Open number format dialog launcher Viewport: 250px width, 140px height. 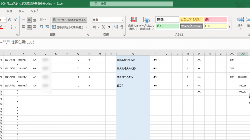point(124,35)
